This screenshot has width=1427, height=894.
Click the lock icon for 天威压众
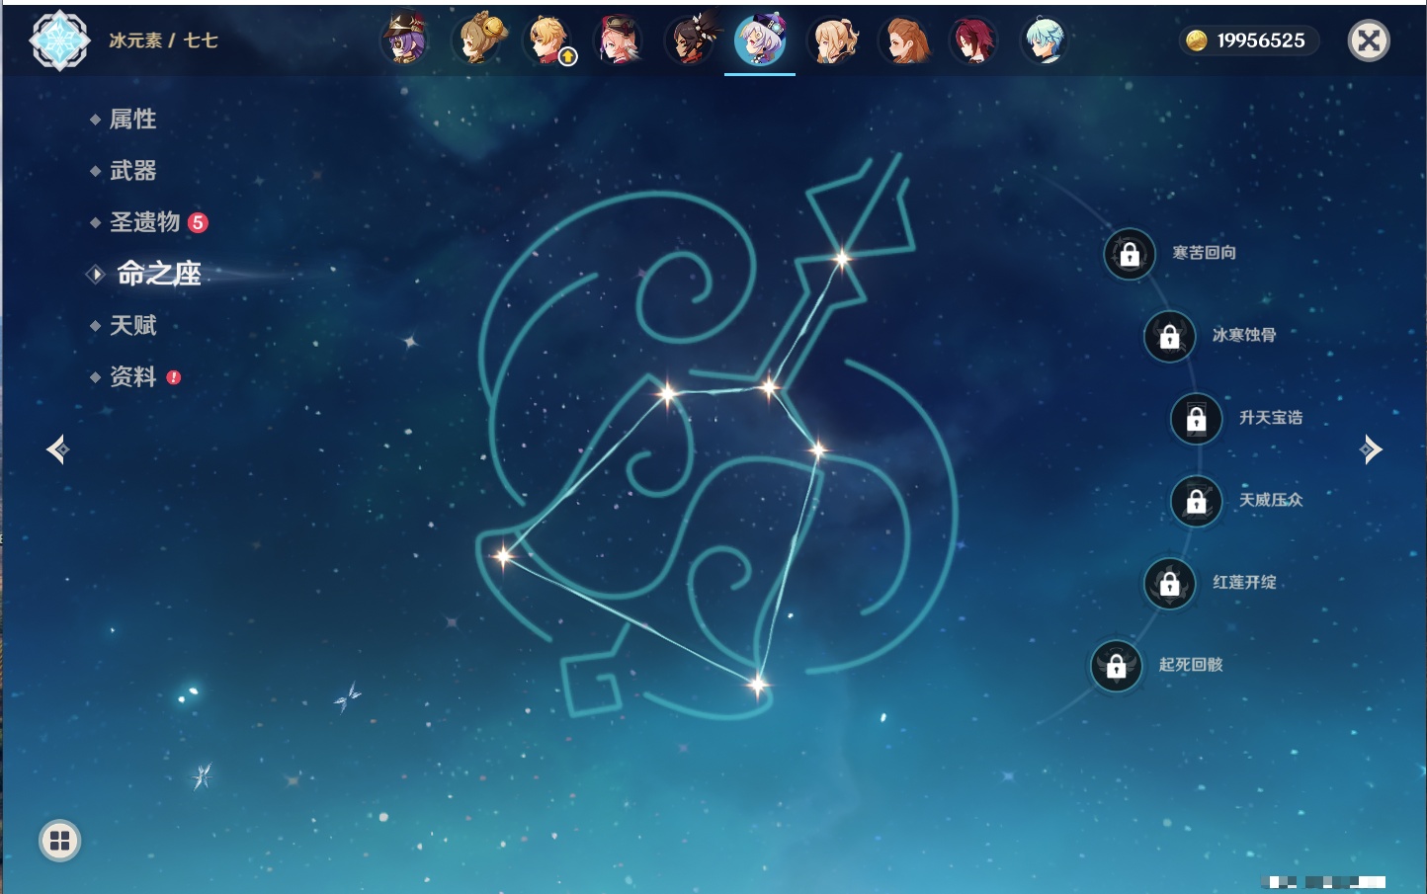pos(1196,501)
